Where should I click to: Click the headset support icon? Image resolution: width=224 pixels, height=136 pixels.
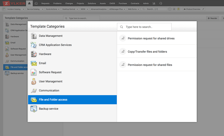coord(161,3)
